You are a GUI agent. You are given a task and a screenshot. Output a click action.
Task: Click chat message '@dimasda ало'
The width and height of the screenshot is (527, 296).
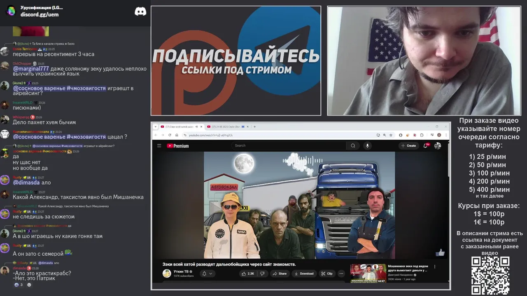32,183
